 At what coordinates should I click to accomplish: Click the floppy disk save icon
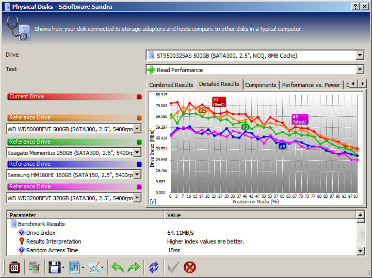55,268
